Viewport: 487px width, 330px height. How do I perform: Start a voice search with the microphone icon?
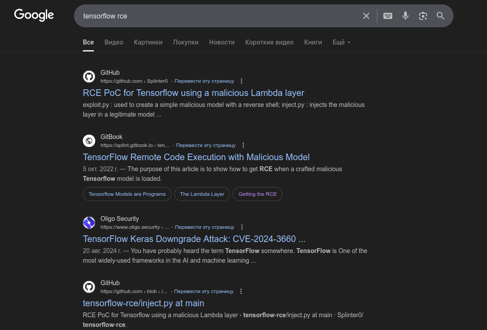pos(405,15)
